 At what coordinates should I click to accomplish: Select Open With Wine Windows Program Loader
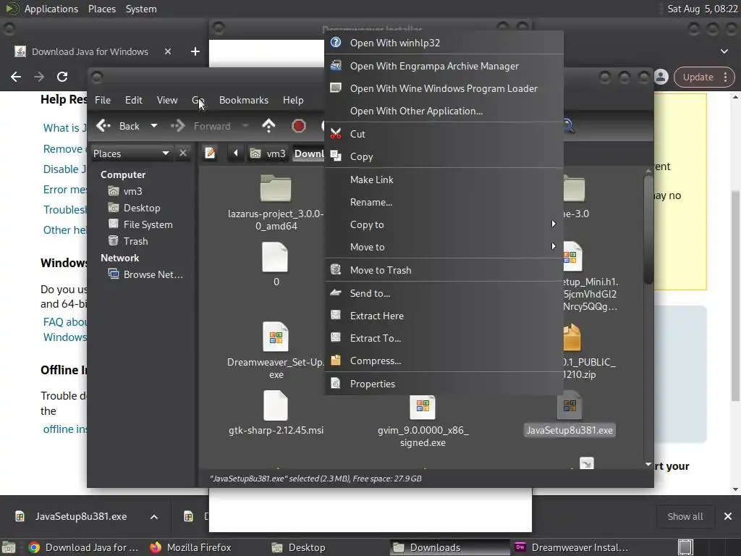point(444,88)
